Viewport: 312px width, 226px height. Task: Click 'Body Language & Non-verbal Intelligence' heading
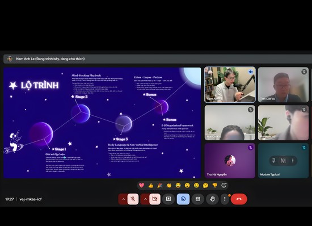pyautogui.click(x=133, y=145)
